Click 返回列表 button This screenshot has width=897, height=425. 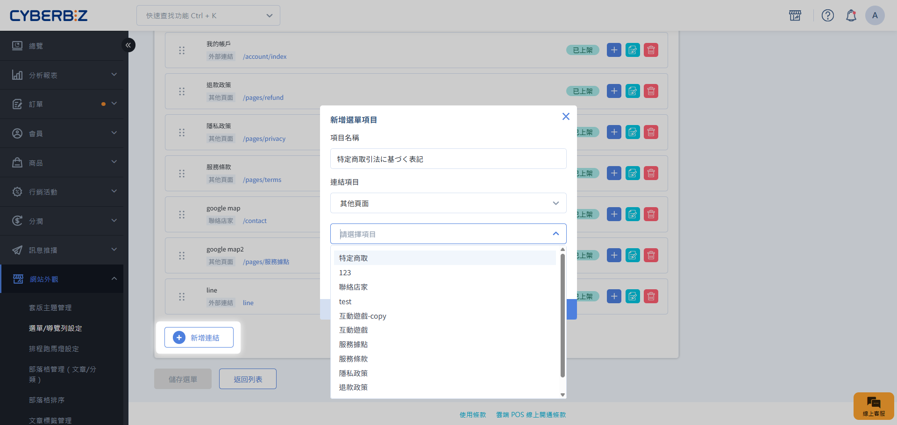pos(248,379)
